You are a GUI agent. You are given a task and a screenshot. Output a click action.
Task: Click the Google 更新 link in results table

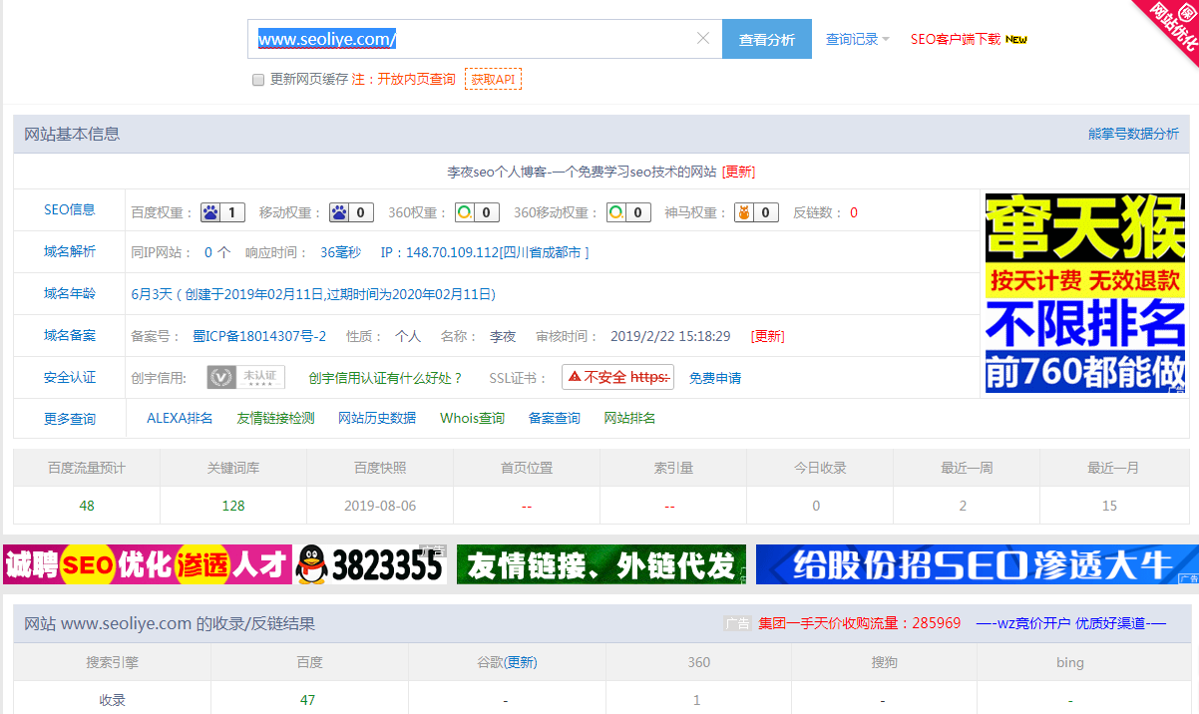(520, 662)
